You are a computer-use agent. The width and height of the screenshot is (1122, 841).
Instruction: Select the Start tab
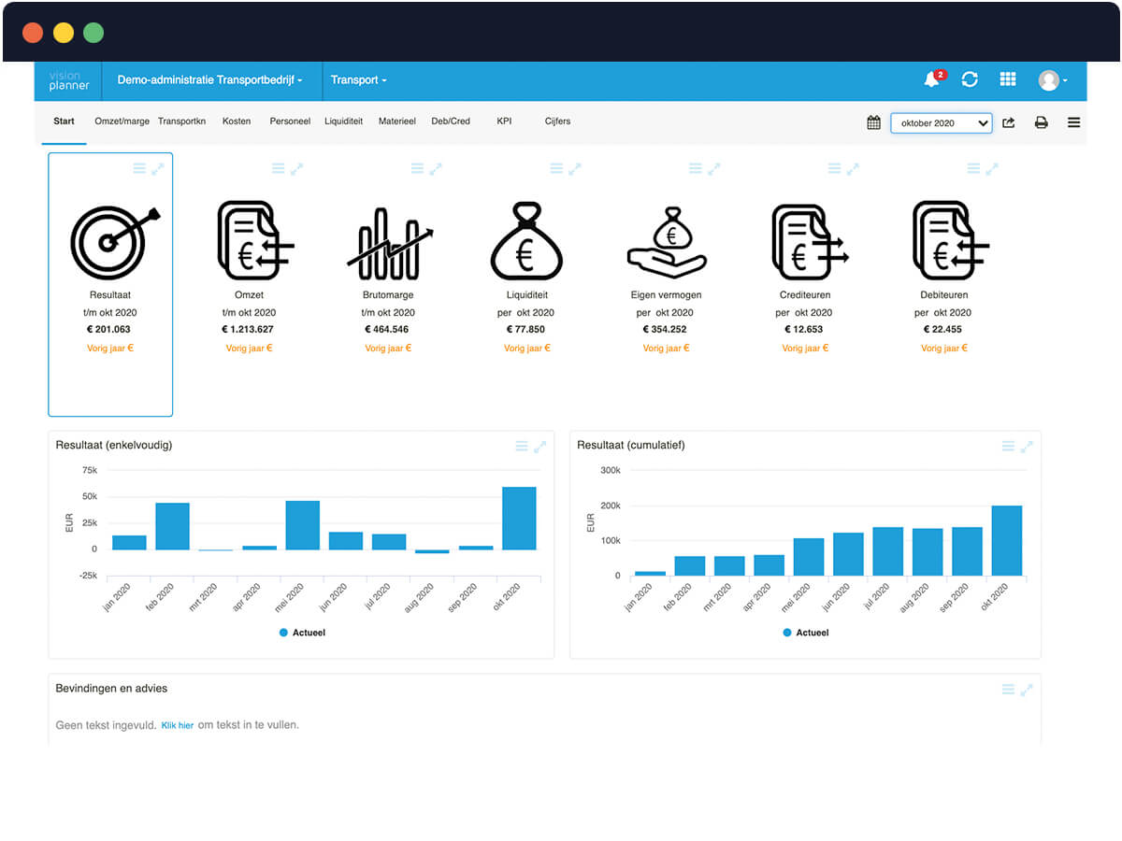point(64,121)
